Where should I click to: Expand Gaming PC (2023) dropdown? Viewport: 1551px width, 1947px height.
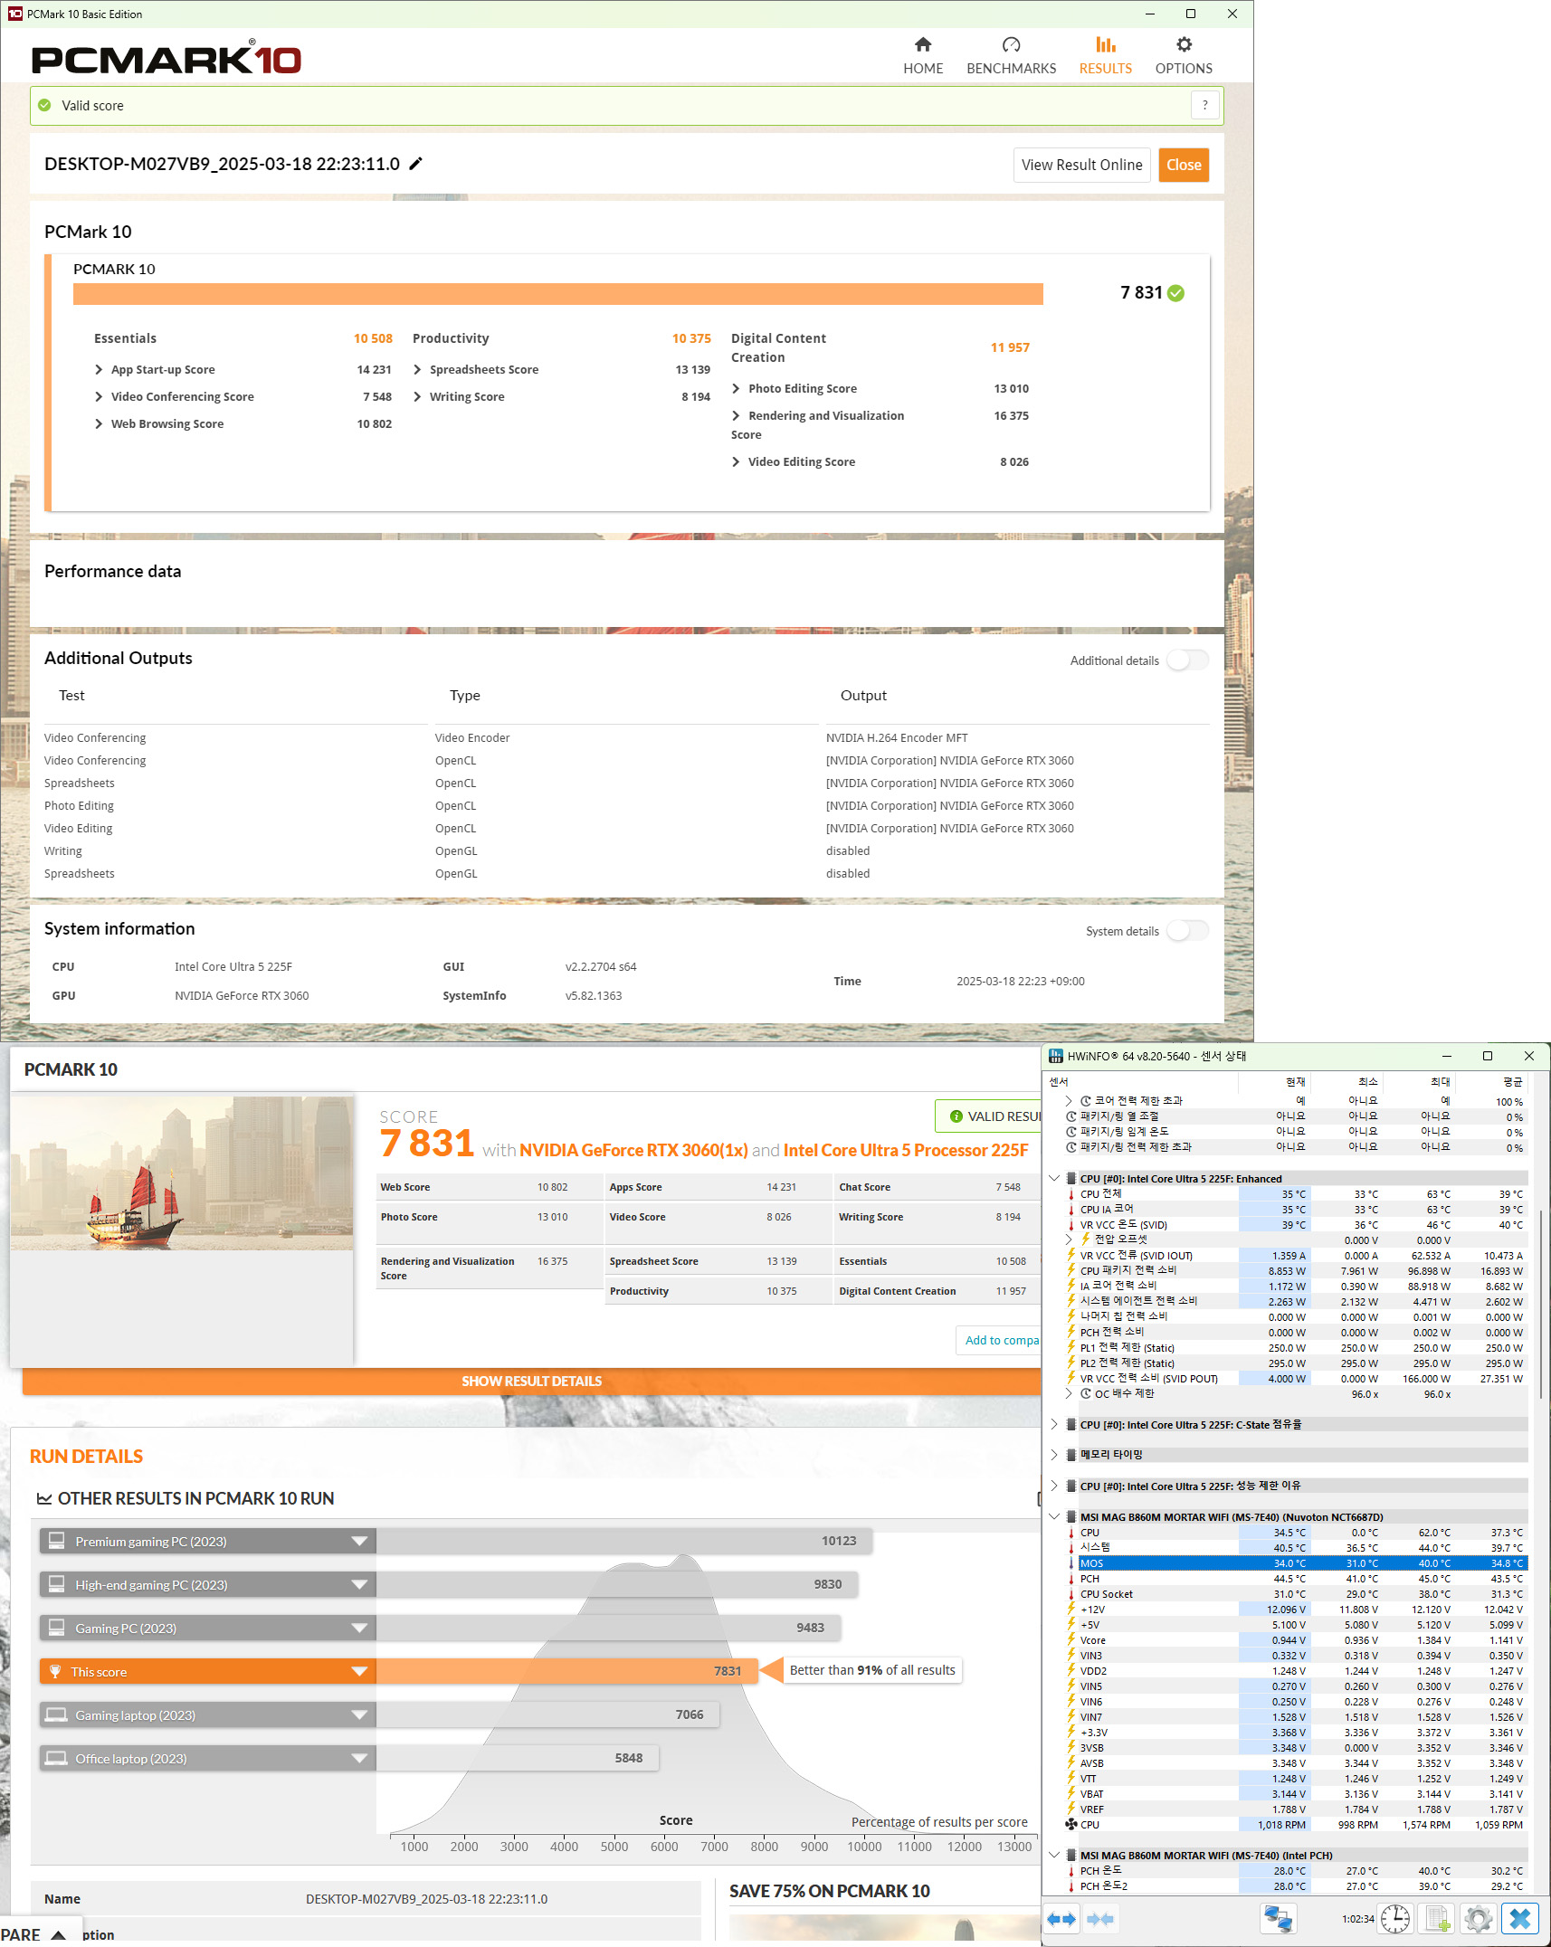[359, 1629]
